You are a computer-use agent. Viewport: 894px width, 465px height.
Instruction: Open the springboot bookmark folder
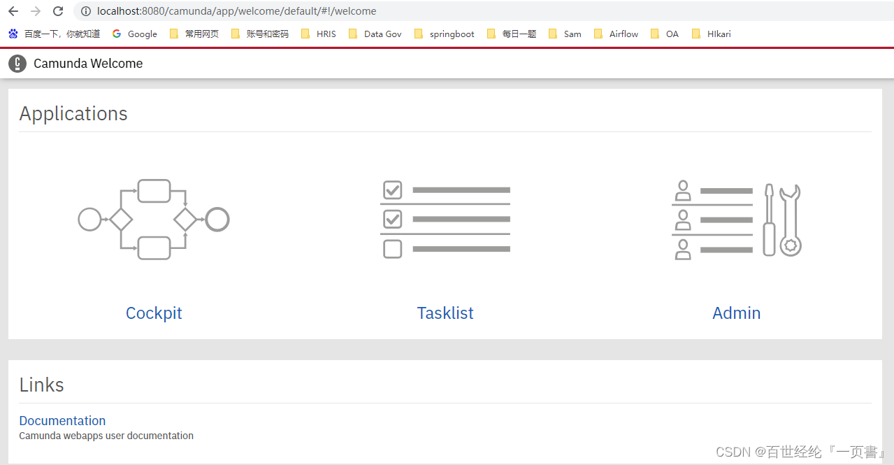(x=445, y=34)
